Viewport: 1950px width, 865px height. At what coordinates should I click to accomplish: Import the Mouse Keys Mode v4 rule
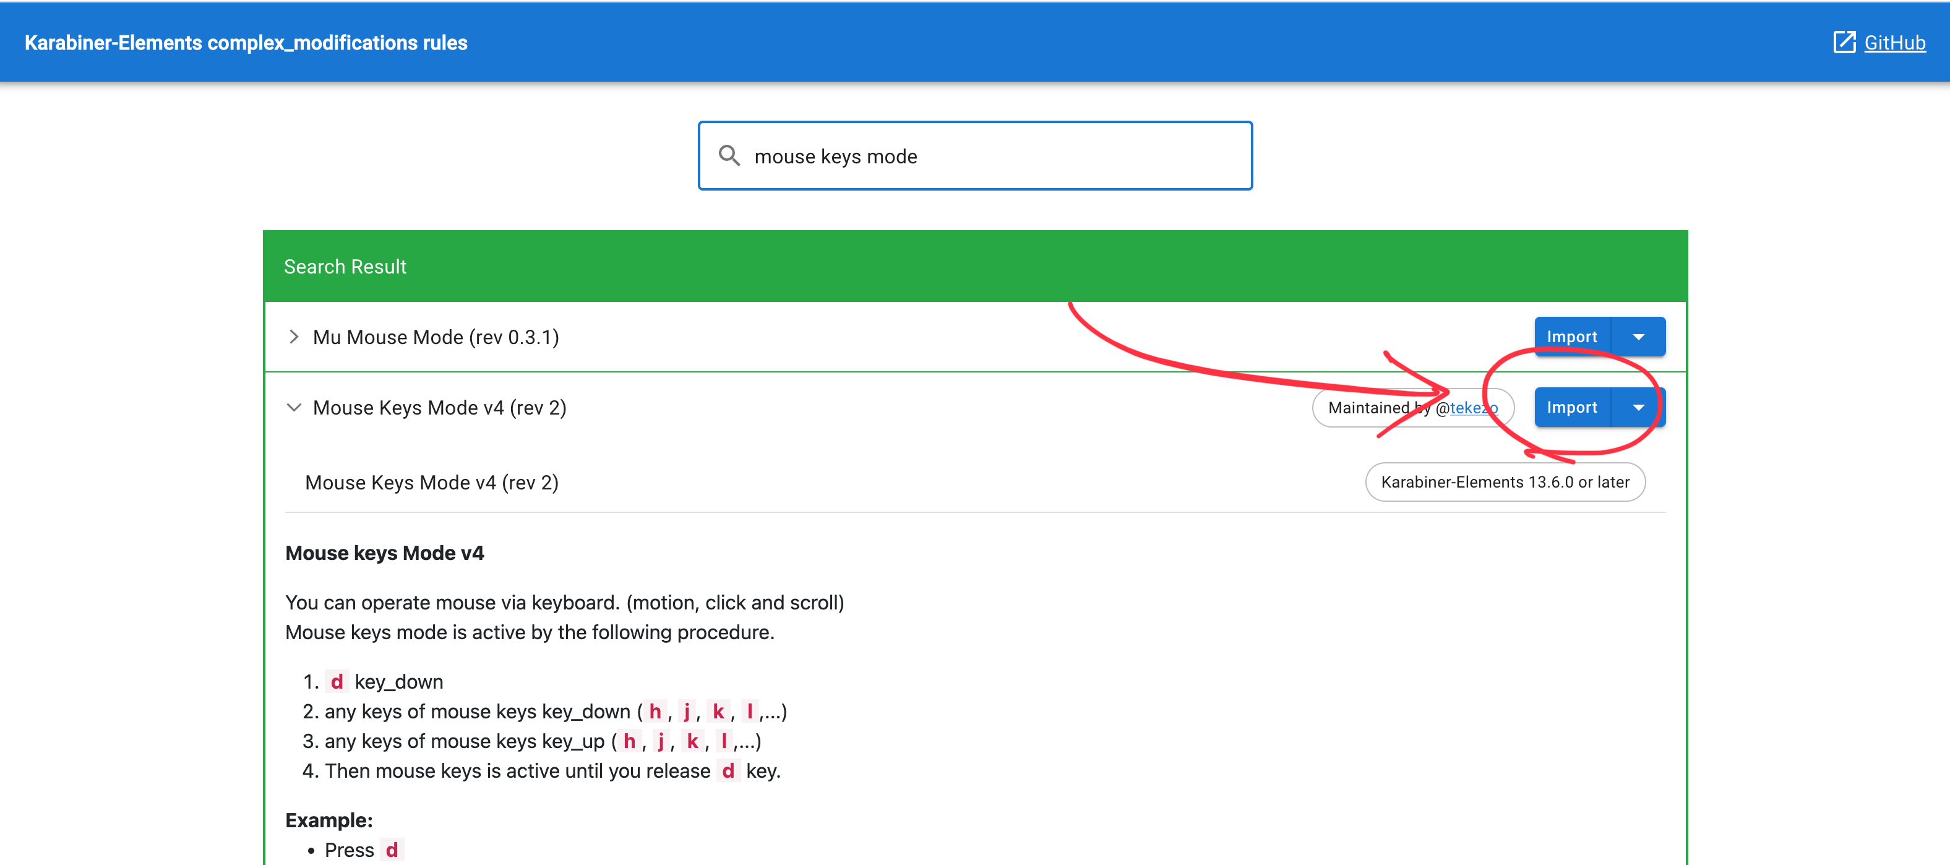click(x=1571, y=408)
